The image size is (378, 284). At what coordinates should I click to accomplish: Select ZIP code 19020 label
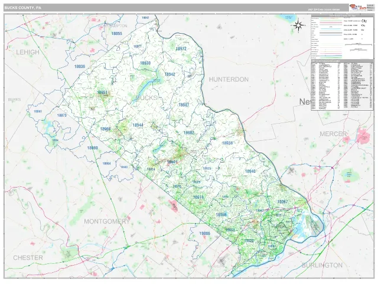click(x=249, y=241)
